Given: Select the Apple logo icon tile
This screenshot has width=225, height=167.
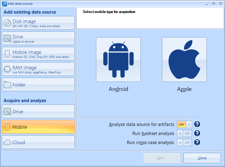Looking at the screenshot, I should (x=184, y=59).
